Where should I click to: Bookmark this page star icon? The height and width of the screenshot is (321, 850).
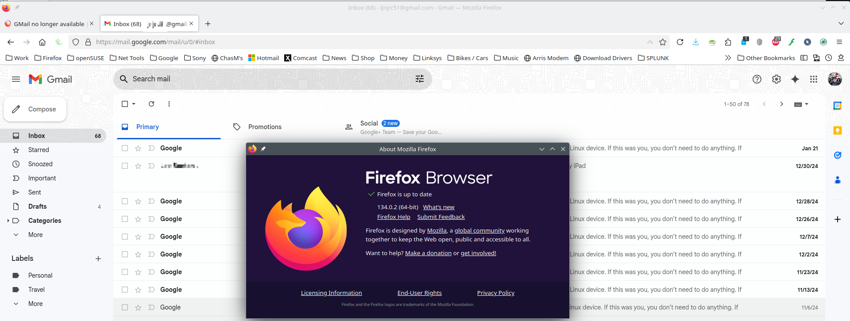pyautogui.click(x=663, y=42)
